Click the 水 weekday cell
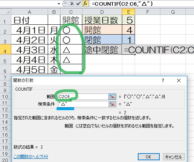 click(x=54, y=49)
